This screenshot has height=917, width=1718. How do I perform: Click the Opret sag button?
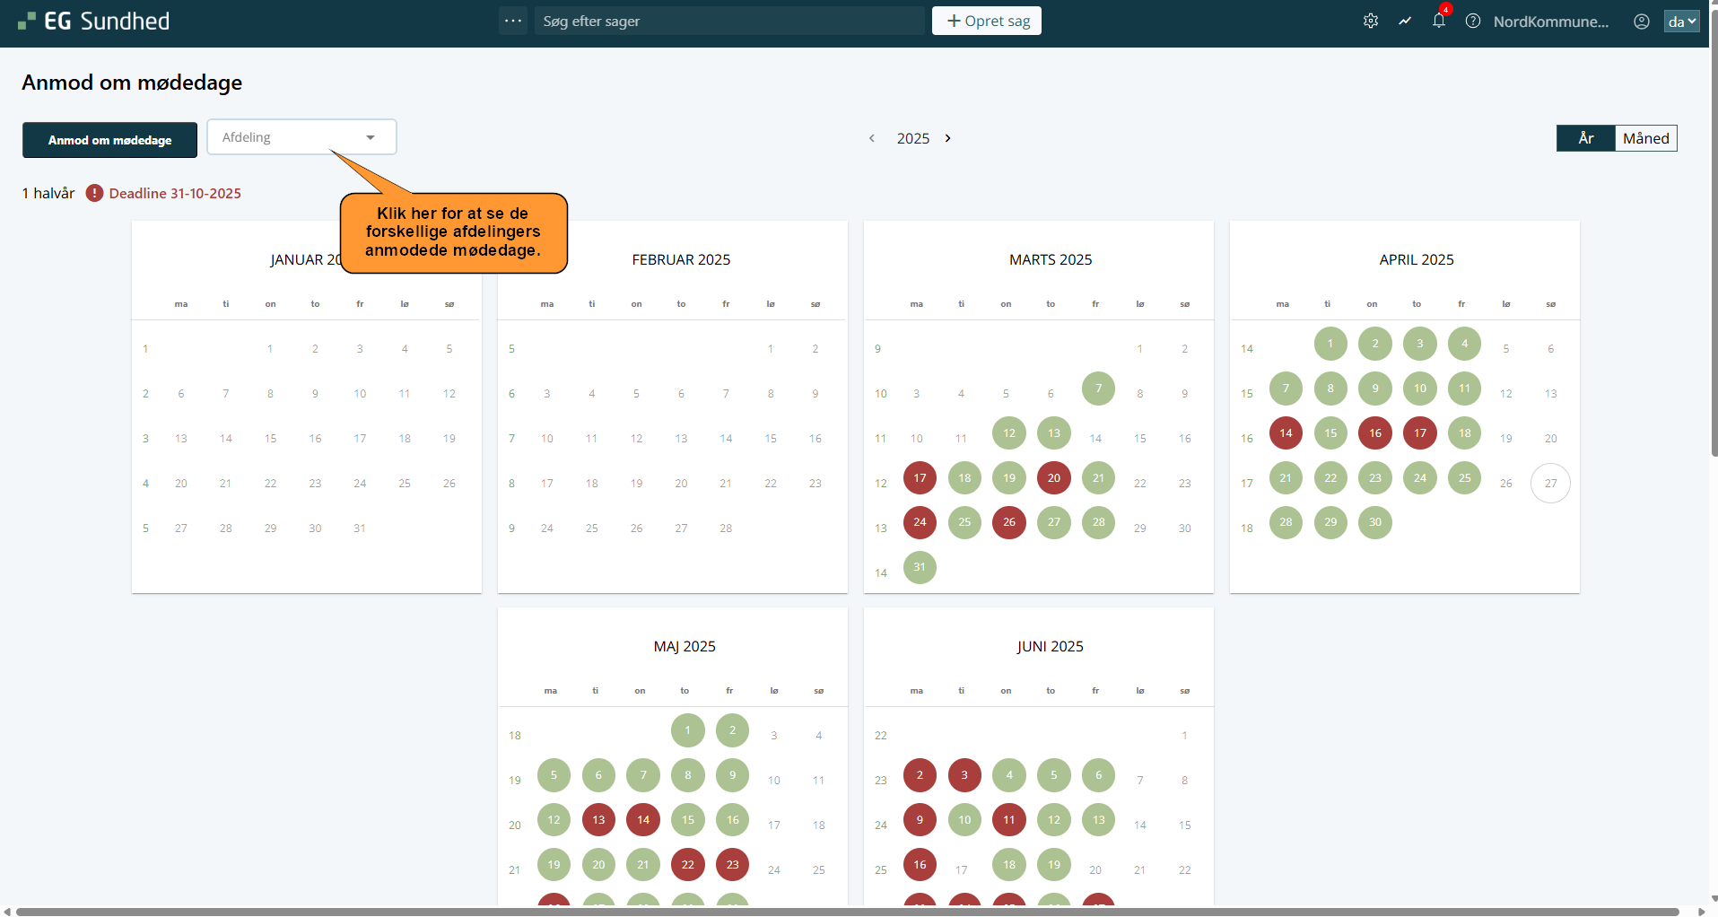(986, 21)
